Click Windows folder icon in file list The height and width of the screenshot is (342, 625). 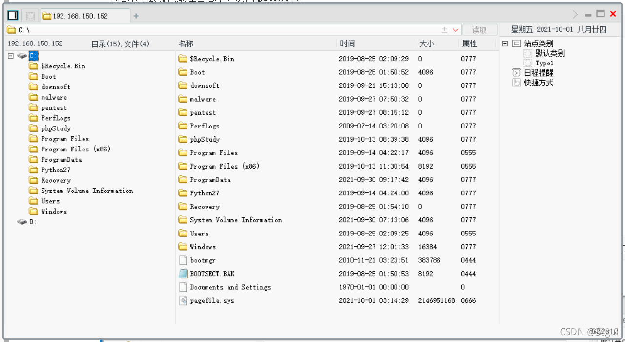click(x=183, y=247)
